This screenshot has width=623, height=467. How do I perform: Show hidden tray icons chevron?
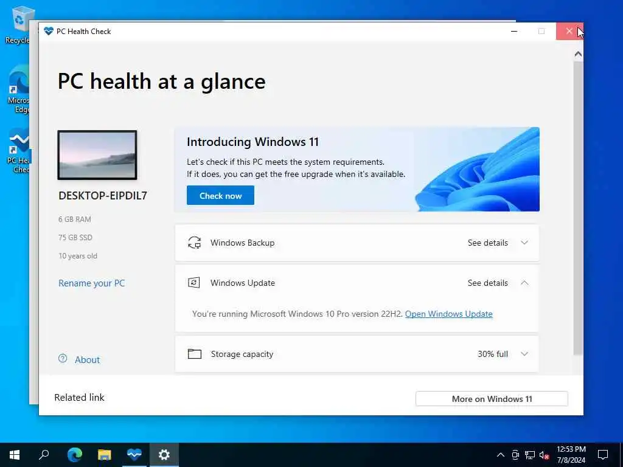pos(501,455)
